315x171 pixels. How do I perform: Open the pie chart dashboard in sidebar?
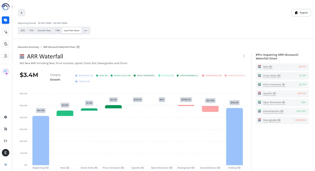tap(5, 20)
